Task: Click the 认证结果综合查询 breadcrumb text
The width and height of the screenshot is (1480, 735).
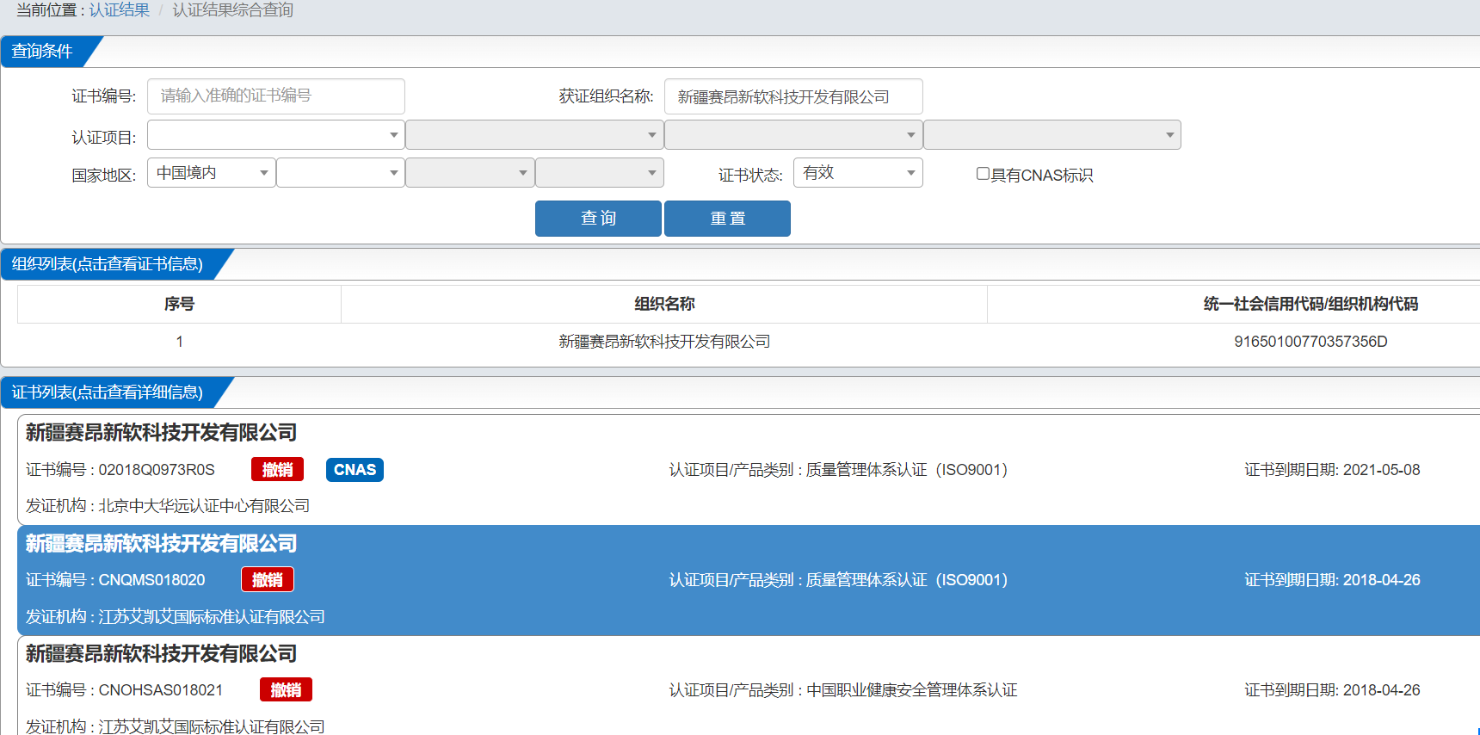Action: tap(232, 10)
